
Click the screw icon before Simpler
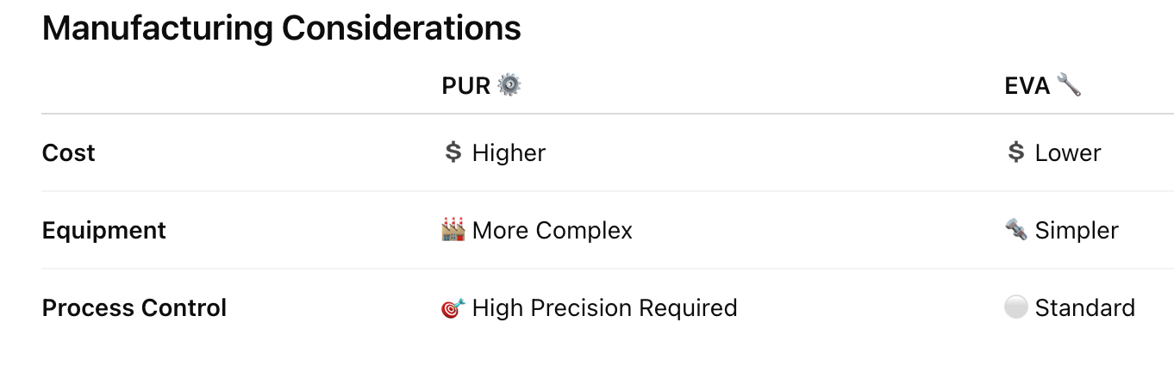1016,230
